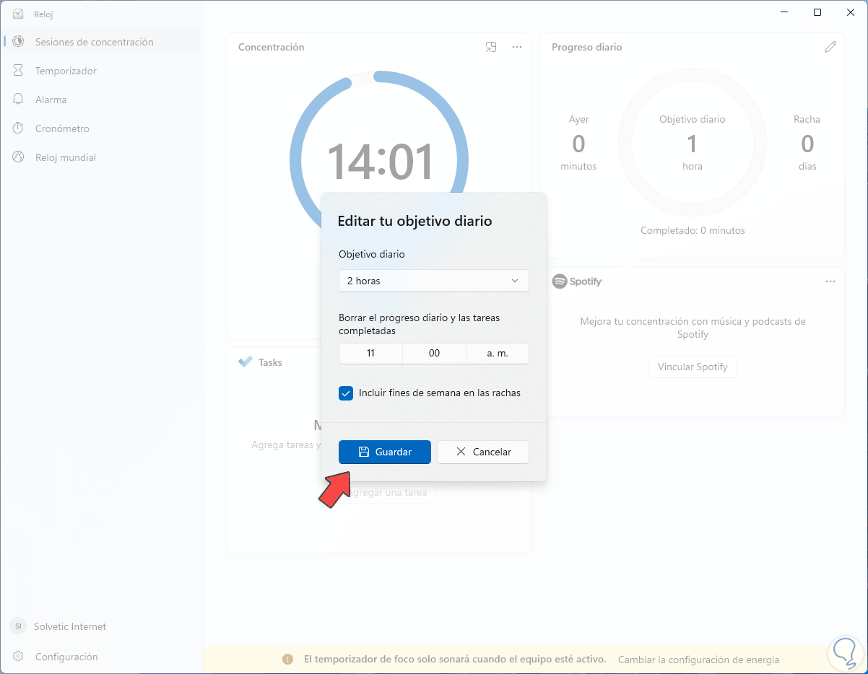Open Reloj mundial section
Viewport: 868px width, 674px height.
coord(101,157)
